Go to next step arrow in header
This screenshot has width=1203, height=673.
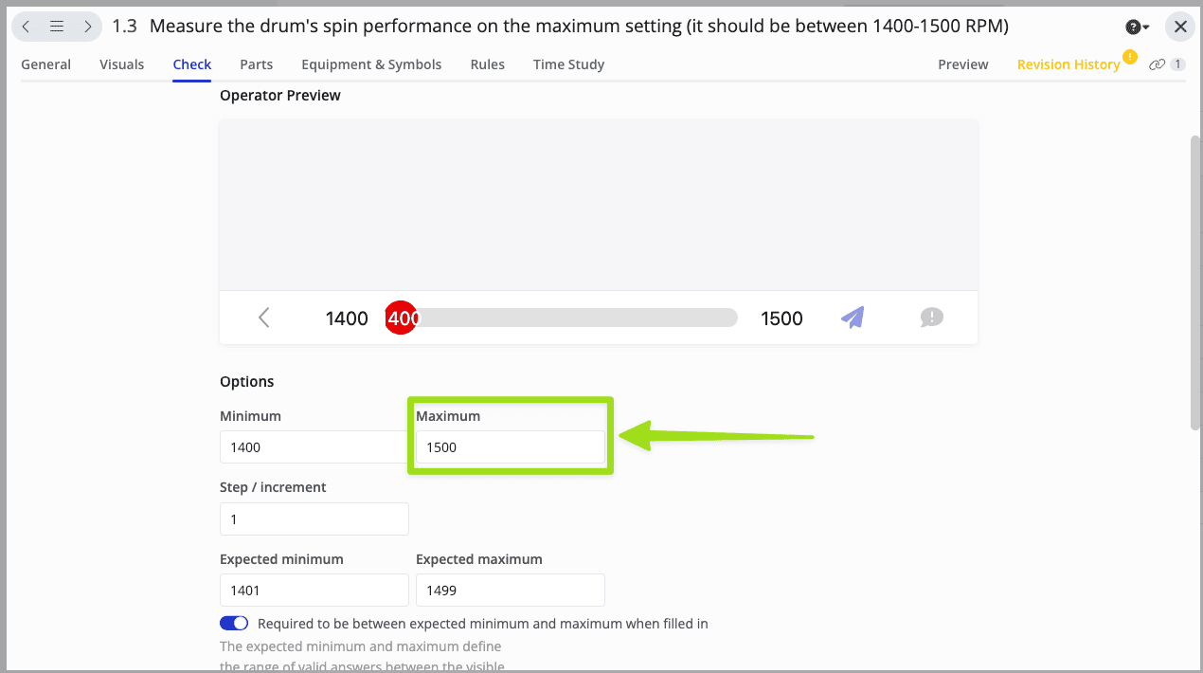(x=87, y=27)
